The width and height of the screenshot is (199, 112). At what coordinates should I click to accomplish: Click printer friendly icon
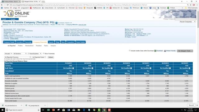(165, 51)
